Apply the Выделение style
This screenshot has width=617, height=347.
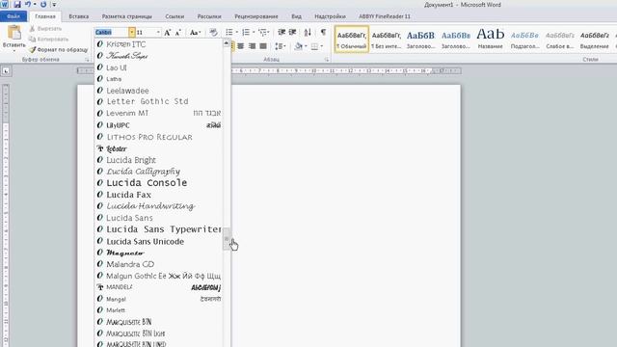[x=594, y=40]
